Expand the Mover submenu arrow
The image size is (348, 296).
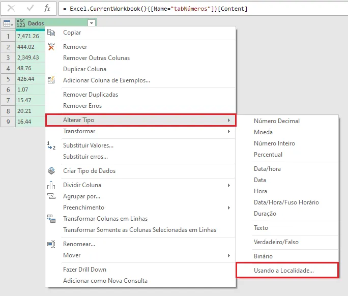(229, 255)
